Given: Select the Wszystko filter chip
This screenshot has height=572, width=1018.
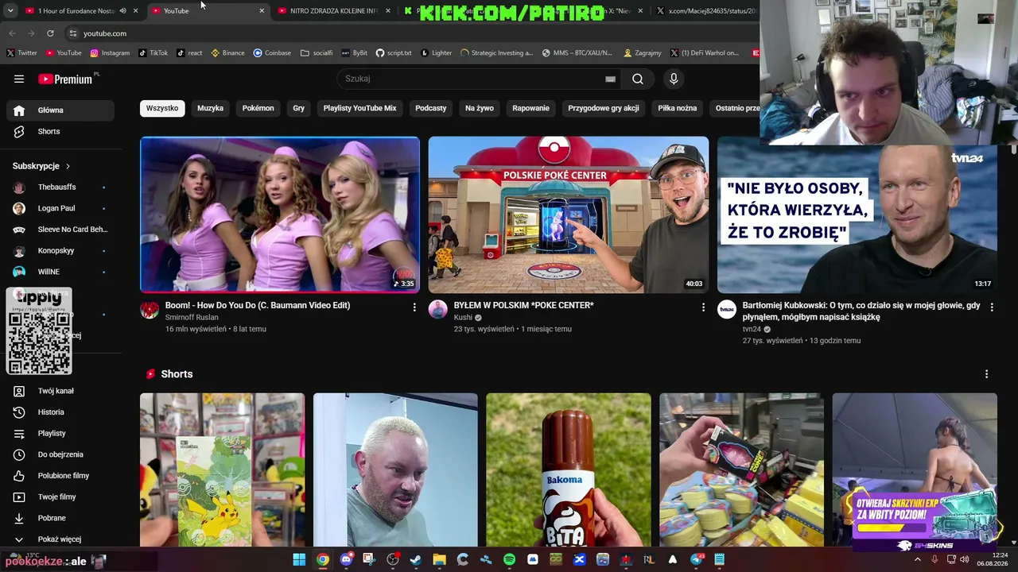Looking at the screenshot, I should pyautogui.click(x=162, y=108).
